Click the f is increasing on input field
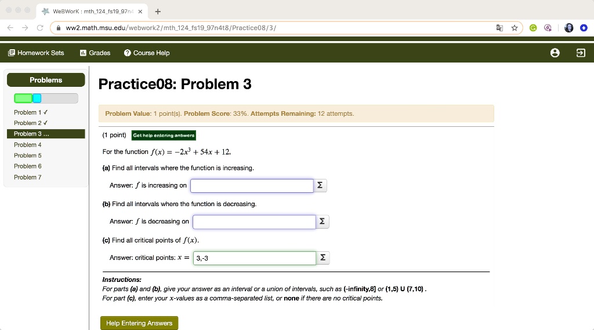This screenshot has height=330, width=594. click(x=252, y=186)
